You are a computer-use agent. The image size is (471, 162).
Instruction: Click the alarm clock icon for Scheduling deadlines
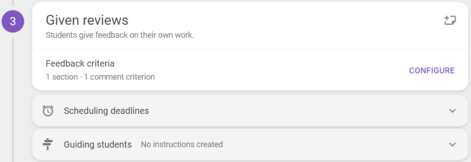pyautogui.click(x=48, y=111)
